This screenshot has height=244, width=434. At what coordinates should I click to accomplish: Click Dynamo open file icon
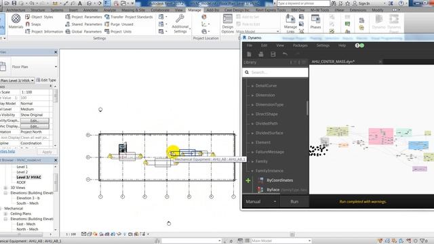(260, 54)
